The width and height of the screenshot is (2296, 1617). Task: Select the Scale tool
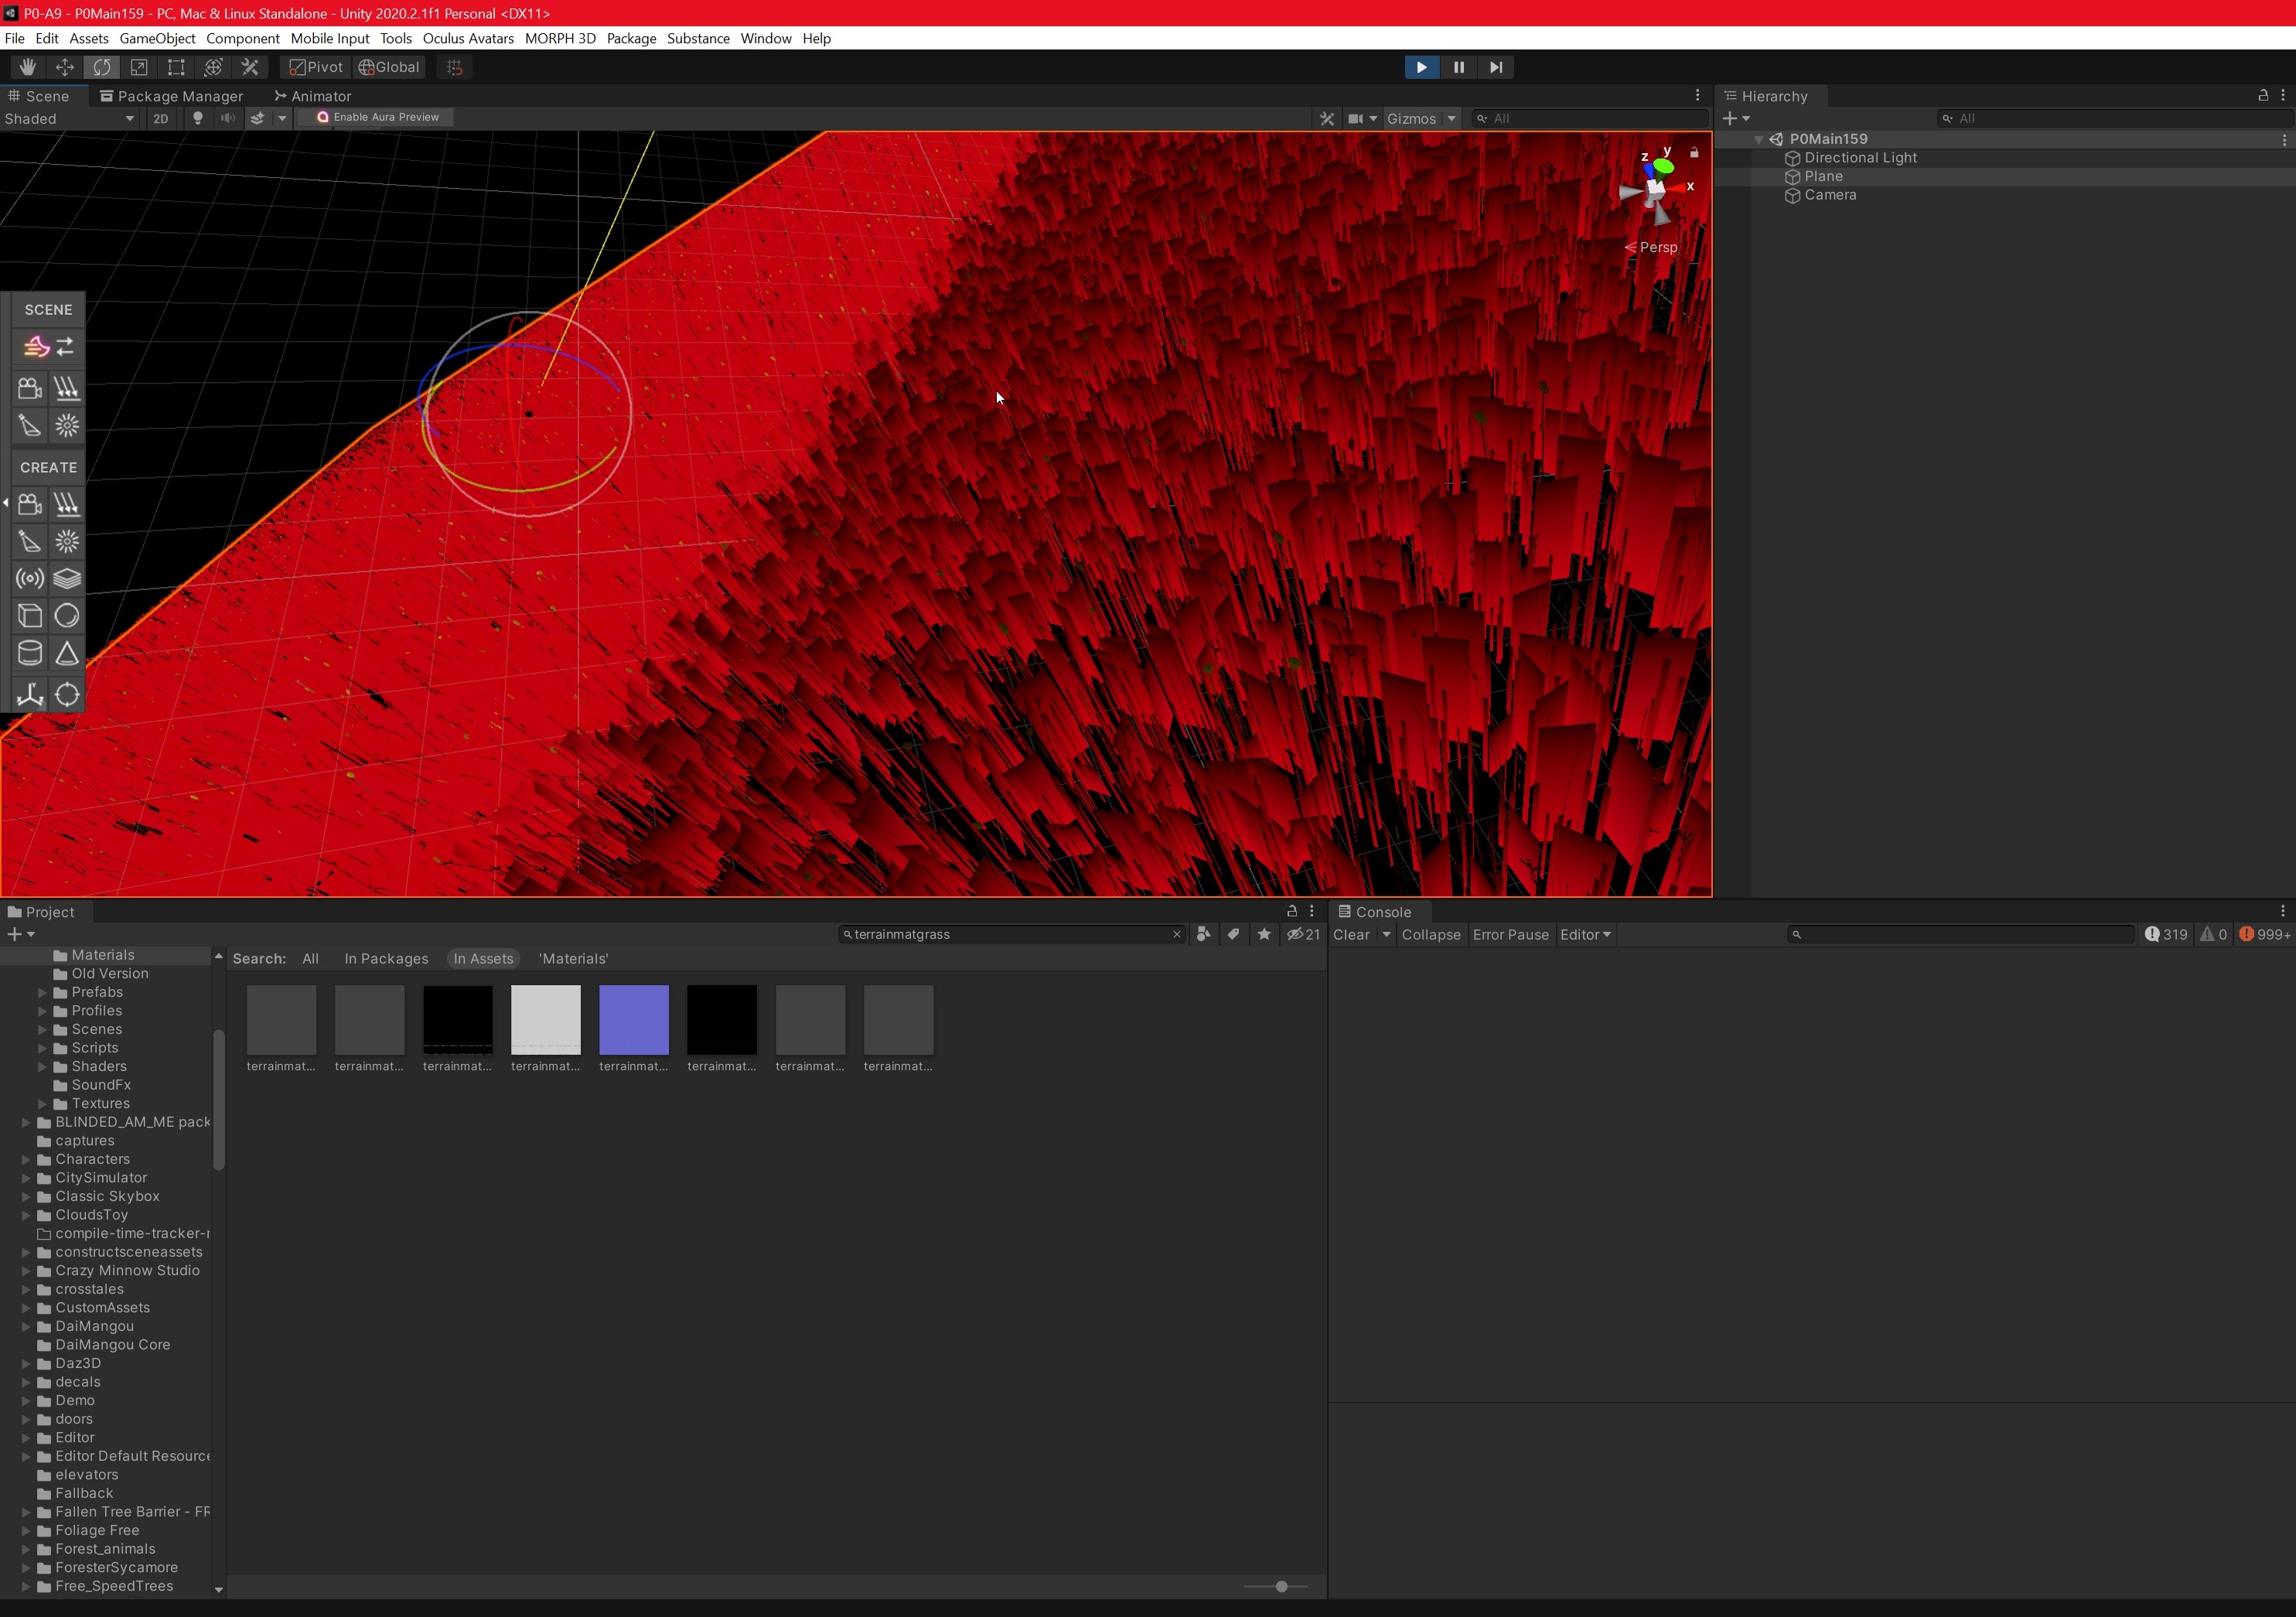tap(139, 67)
